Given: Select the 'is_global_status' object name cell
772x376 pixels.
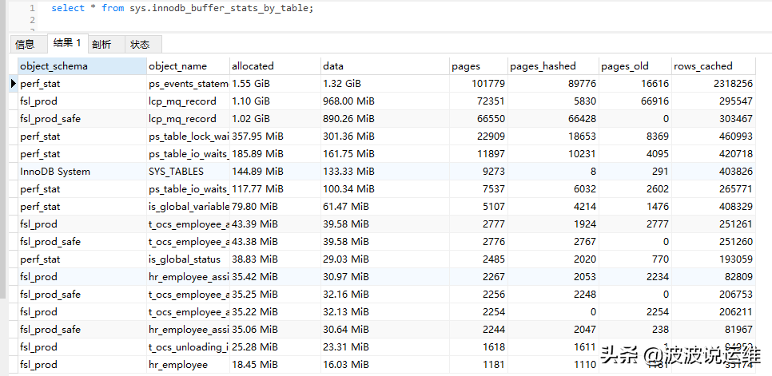Looking at the screenshot, I should [x=188, y=259].
